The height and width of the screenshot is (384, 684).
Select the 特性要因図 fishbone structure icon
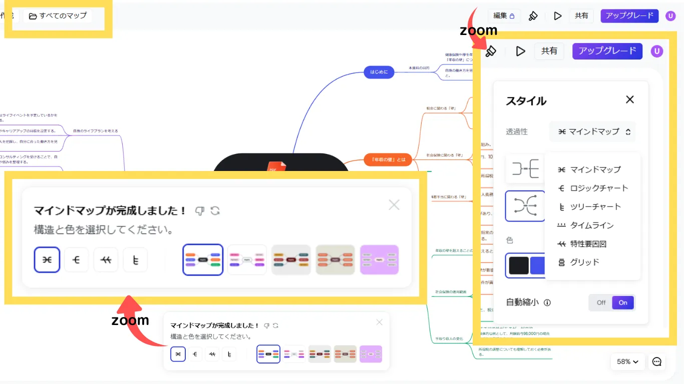click(106, 259)
